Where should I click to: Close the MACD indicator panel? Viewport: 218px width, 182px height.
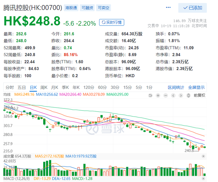point(203,179)
